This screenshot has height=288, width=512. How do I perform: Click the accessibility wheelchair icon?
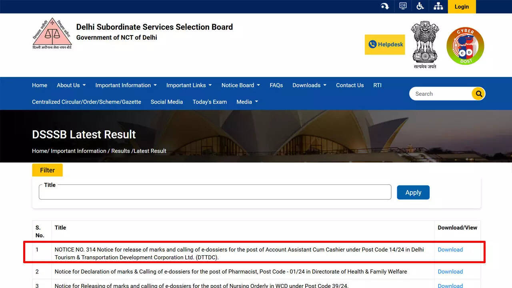[x=420, y=6]
